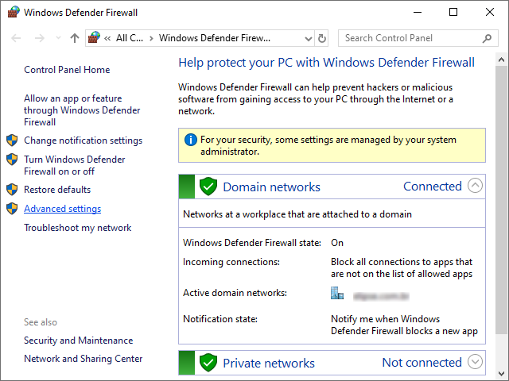
Task: Click into the Search Control Panel field
Action: (410, 38)
